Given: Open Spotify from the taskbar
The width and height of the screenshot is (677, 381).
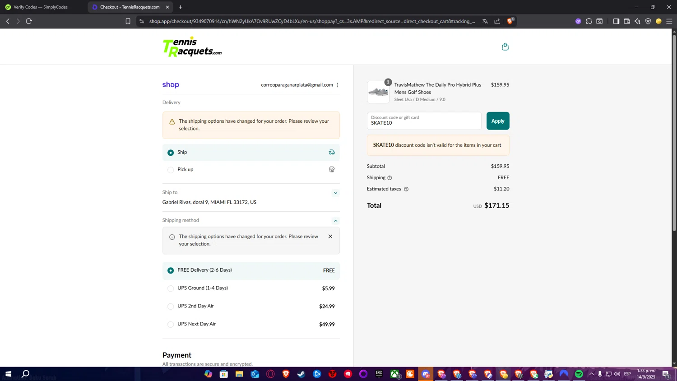Looking at the screenshot, I should [579, 374].
